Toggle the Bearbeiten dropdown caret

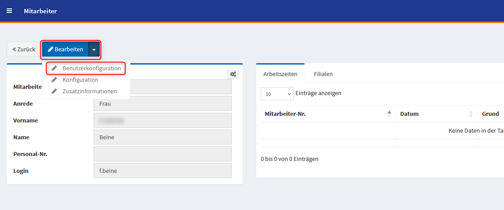pyautogui.click(x=94, y=50)
